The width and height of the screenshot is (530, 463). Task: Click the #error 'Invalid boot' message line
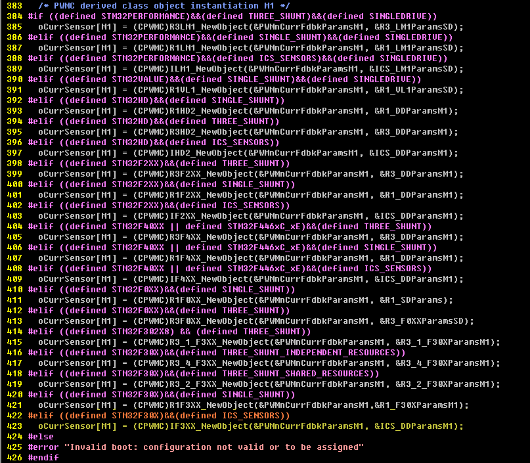tap(196, 447)
